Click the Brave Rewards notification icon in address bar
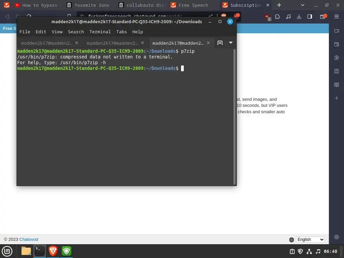Screen dimensions: 344x258 pyautogui.click(x=236, y=16)
